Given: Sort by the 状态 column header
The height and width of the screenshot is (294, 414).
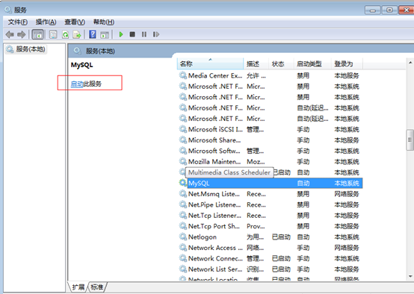Looking at the screenshot, I should tap(281, 64).
